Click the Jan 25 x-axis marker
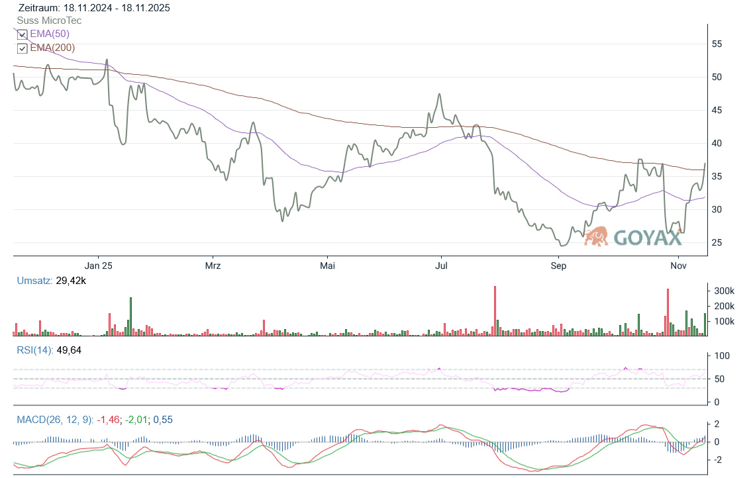The width and height of the screenshot is (755, 478). click(x=99, y=266)
